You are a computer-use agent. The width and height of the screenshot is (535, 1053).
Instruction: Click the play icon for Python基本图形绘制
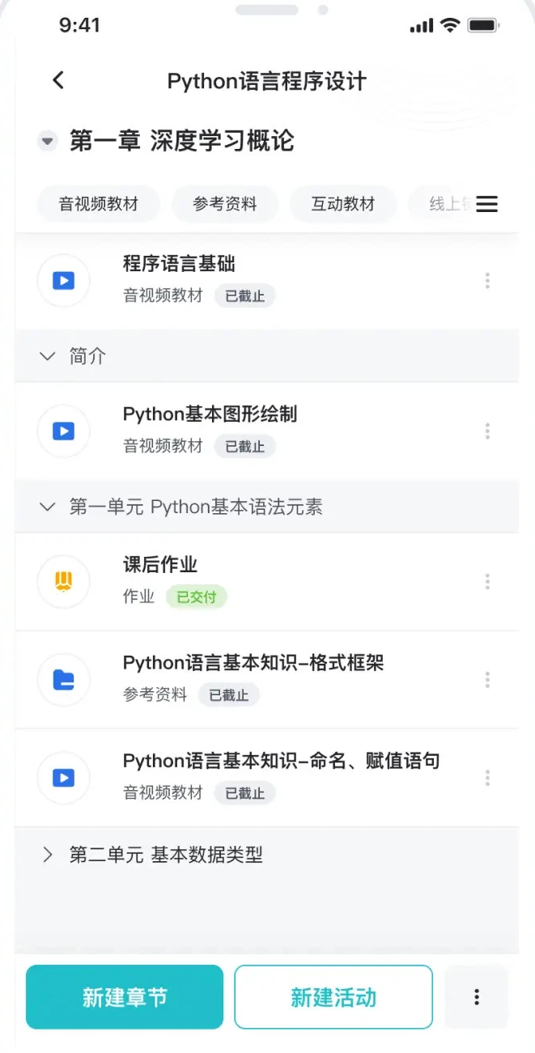[63, 431]
